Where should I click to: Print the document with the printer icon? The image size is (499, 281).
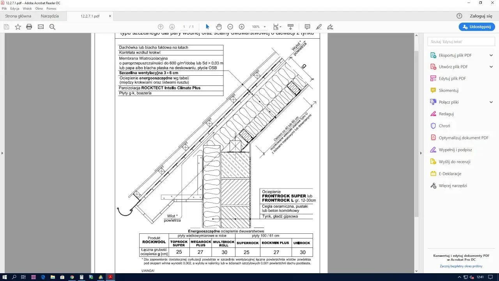pos(29,27)
